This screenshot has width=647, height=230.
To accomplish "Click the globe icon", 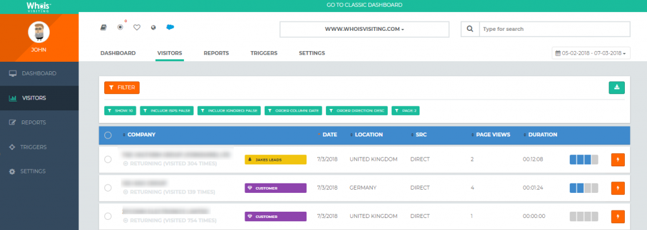I will (x=154, y=28).
